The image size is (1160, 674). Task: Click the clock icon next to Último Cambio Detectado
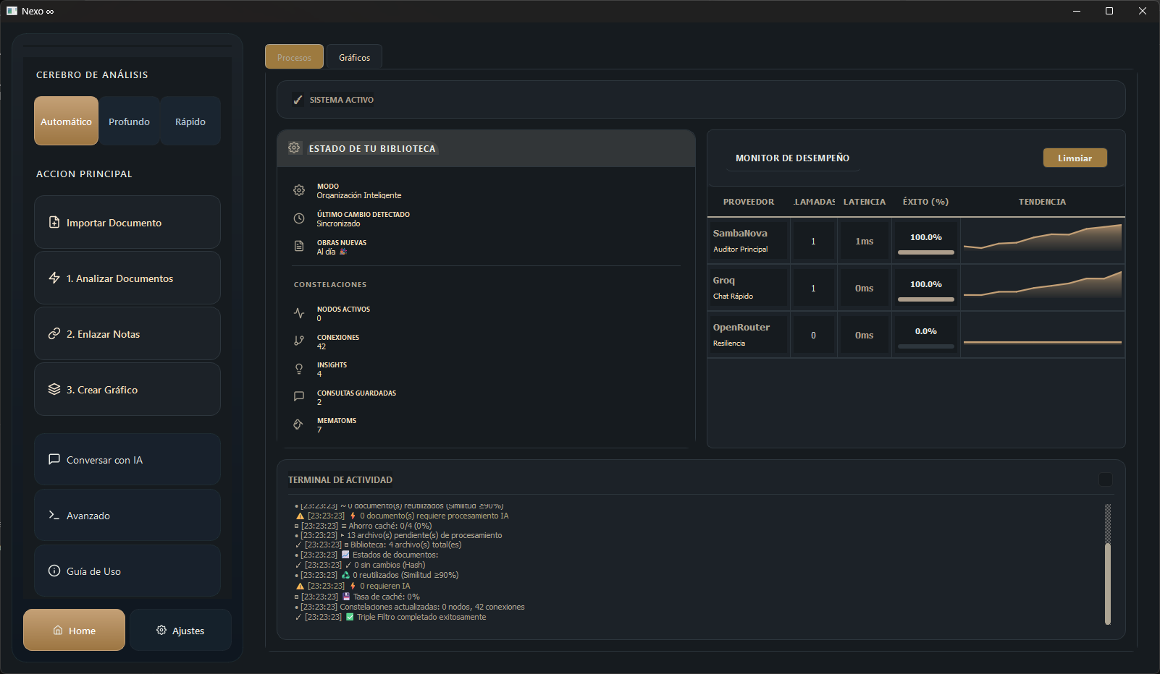click(299, 218)
